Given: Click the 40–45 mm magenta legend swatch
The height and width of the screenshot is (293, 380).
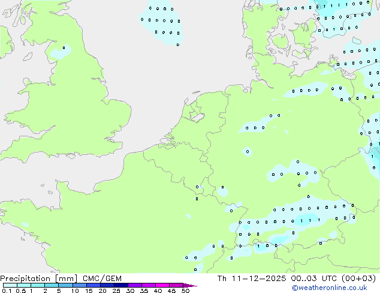Looking at the screenshot, I should 162,285.
